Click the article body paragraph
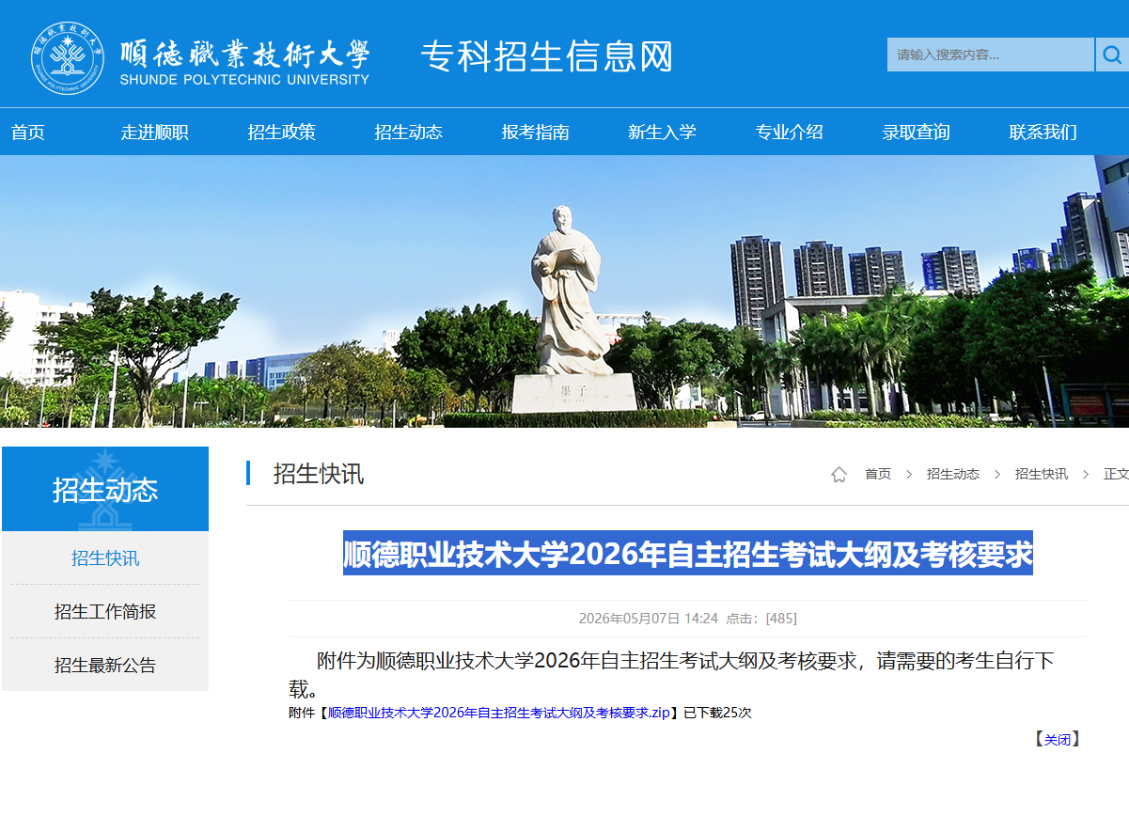This screenshot has width=1129, height=832. pos(671,674)
